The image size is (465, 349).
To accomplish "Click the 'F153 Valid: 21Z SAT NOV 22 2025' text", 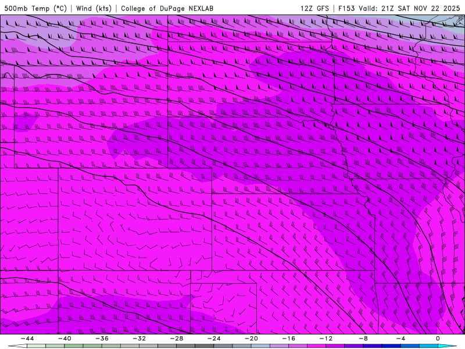I will point(399,8).
